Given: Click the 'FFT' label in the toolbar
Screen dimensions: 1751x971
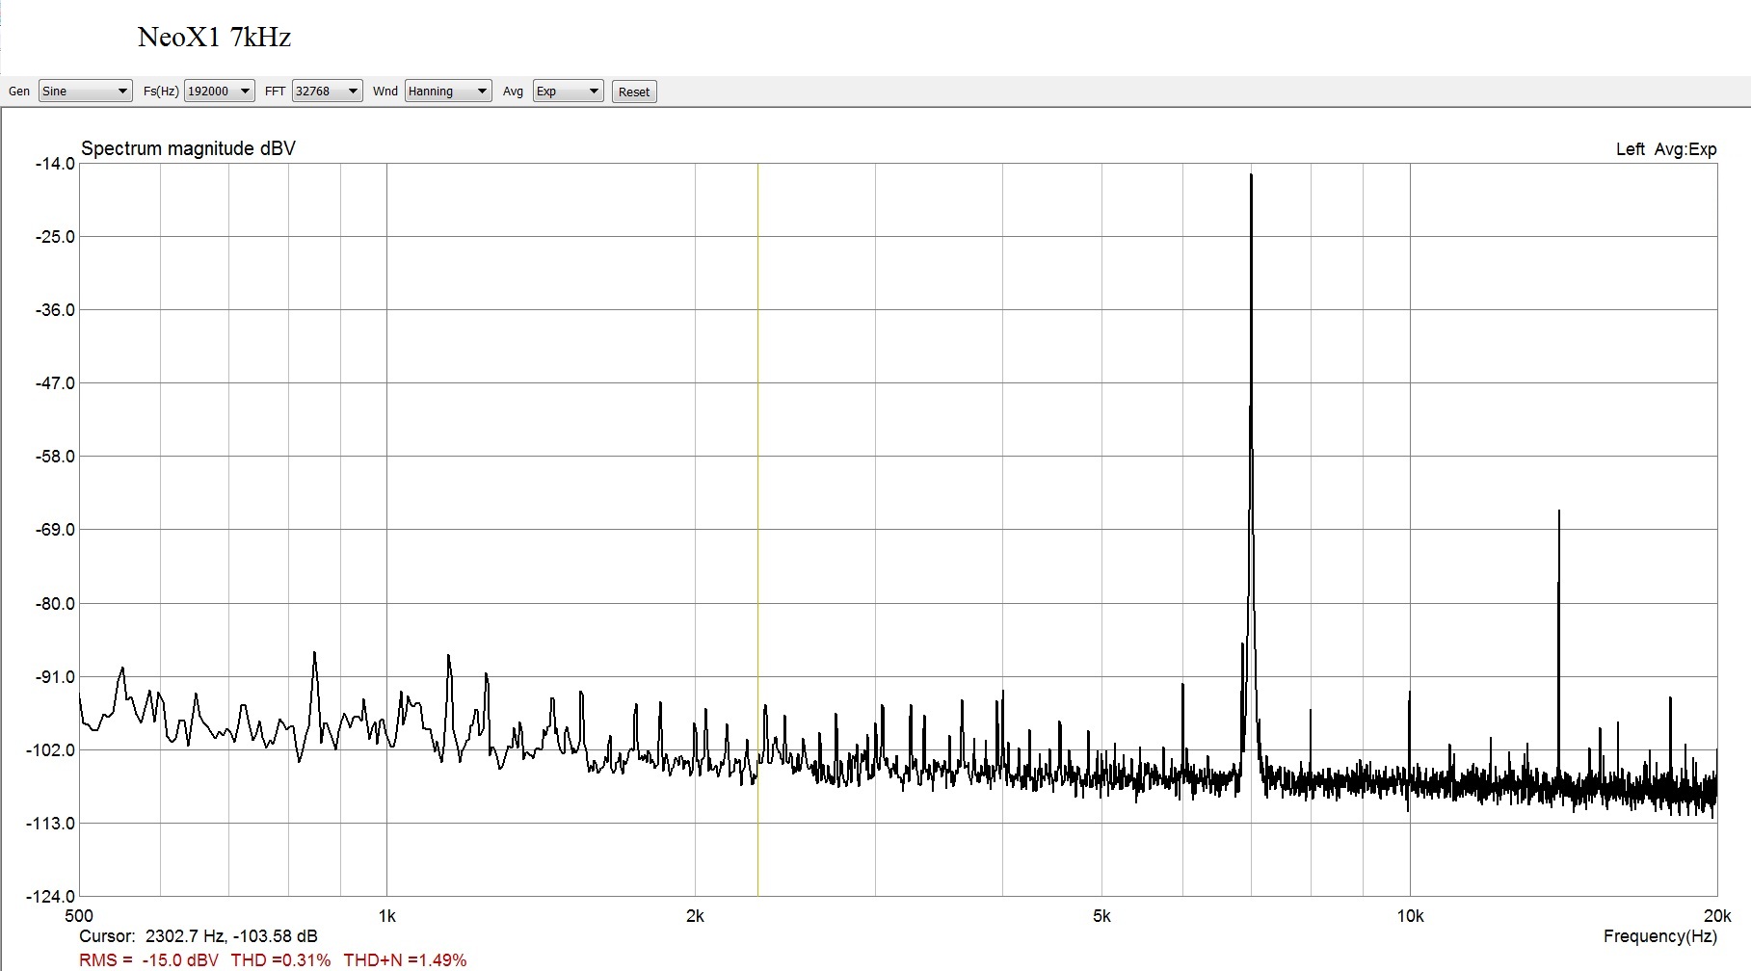Looking at the screenshot, I should tap(276, 92).
